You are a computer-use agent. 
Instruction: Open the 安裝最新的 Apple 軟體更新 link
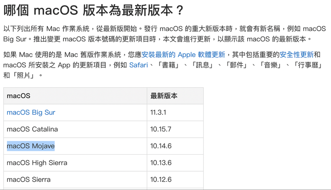point(183,55)
